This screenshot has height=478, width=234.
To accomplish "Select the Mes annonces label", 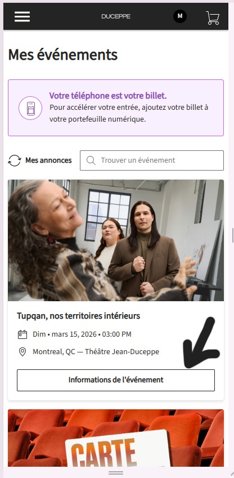I will 48,160.
